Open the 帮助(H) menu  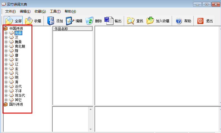coord(70,11)
